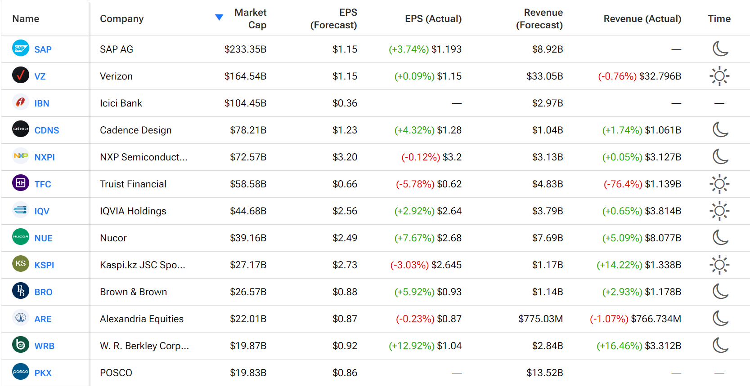Screen dimensions: 750x386
Task: Click the moon icon in Alexandria Equities row
Action: click(720, 318)
